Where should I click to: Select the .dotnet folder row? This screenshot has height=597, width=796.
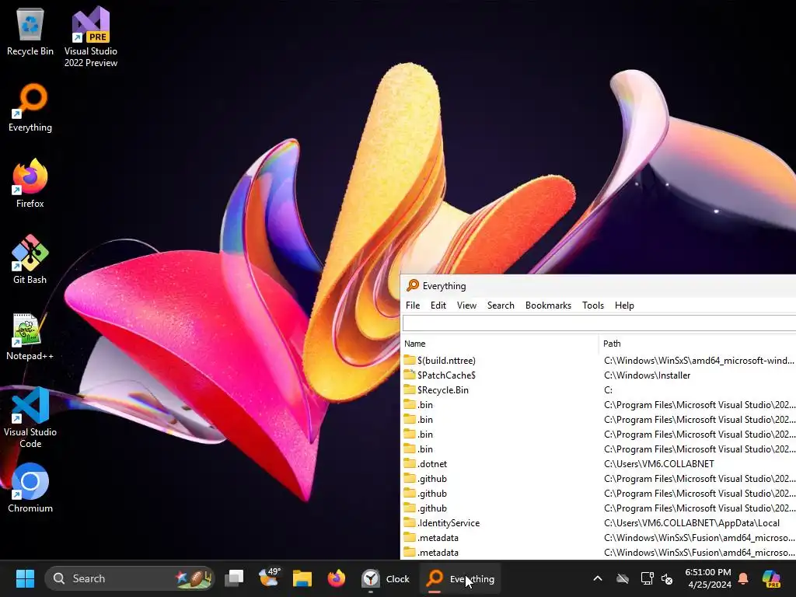(x=599, y=464)
